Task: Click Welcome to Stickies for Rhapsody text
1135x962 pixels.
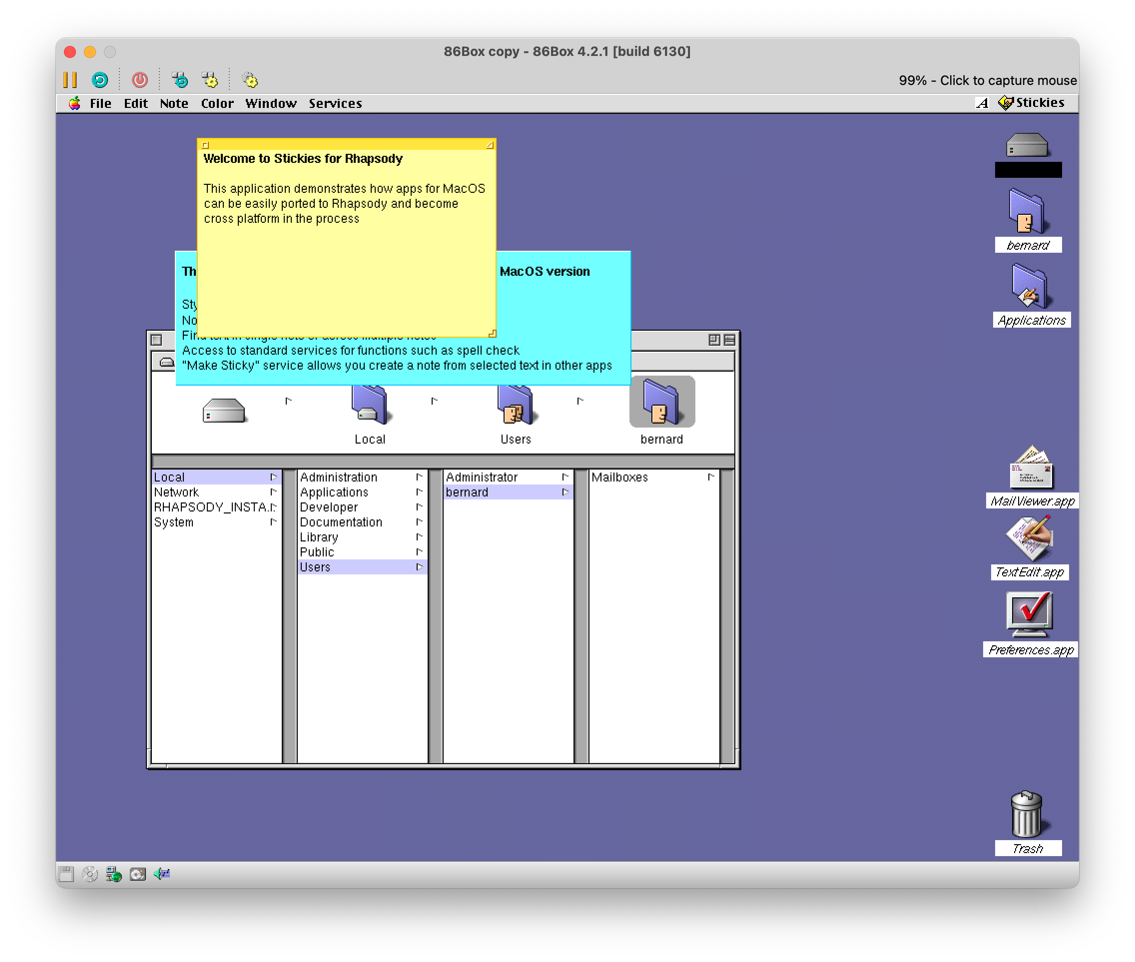Action: (303, 159)
